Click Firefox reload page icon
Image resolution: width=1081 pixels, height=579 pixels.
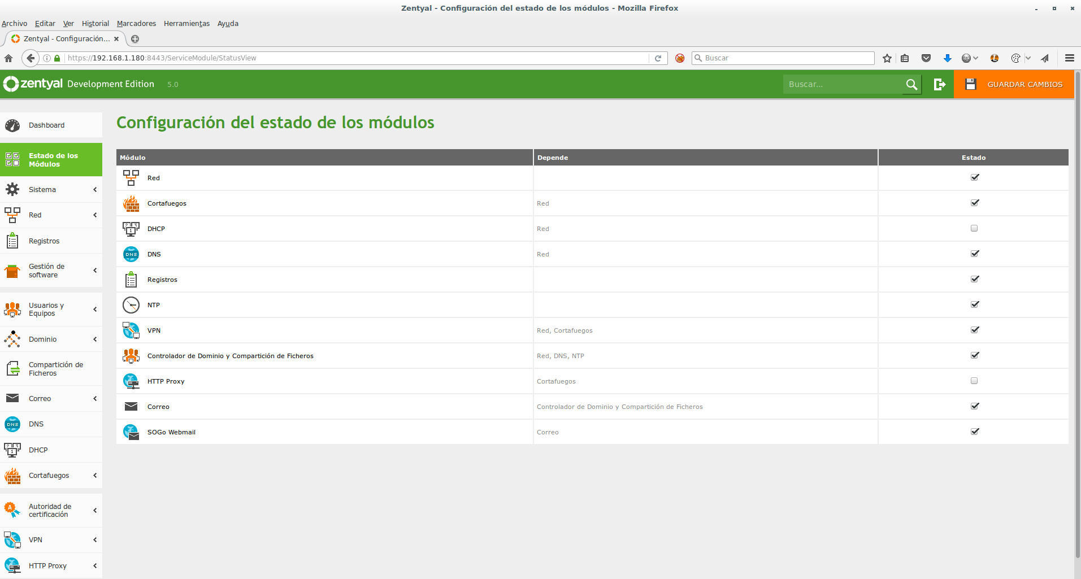[658, 58]
